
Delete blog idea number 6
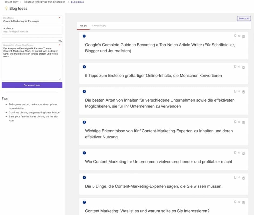pyautogui.click(x=243, y=178)
